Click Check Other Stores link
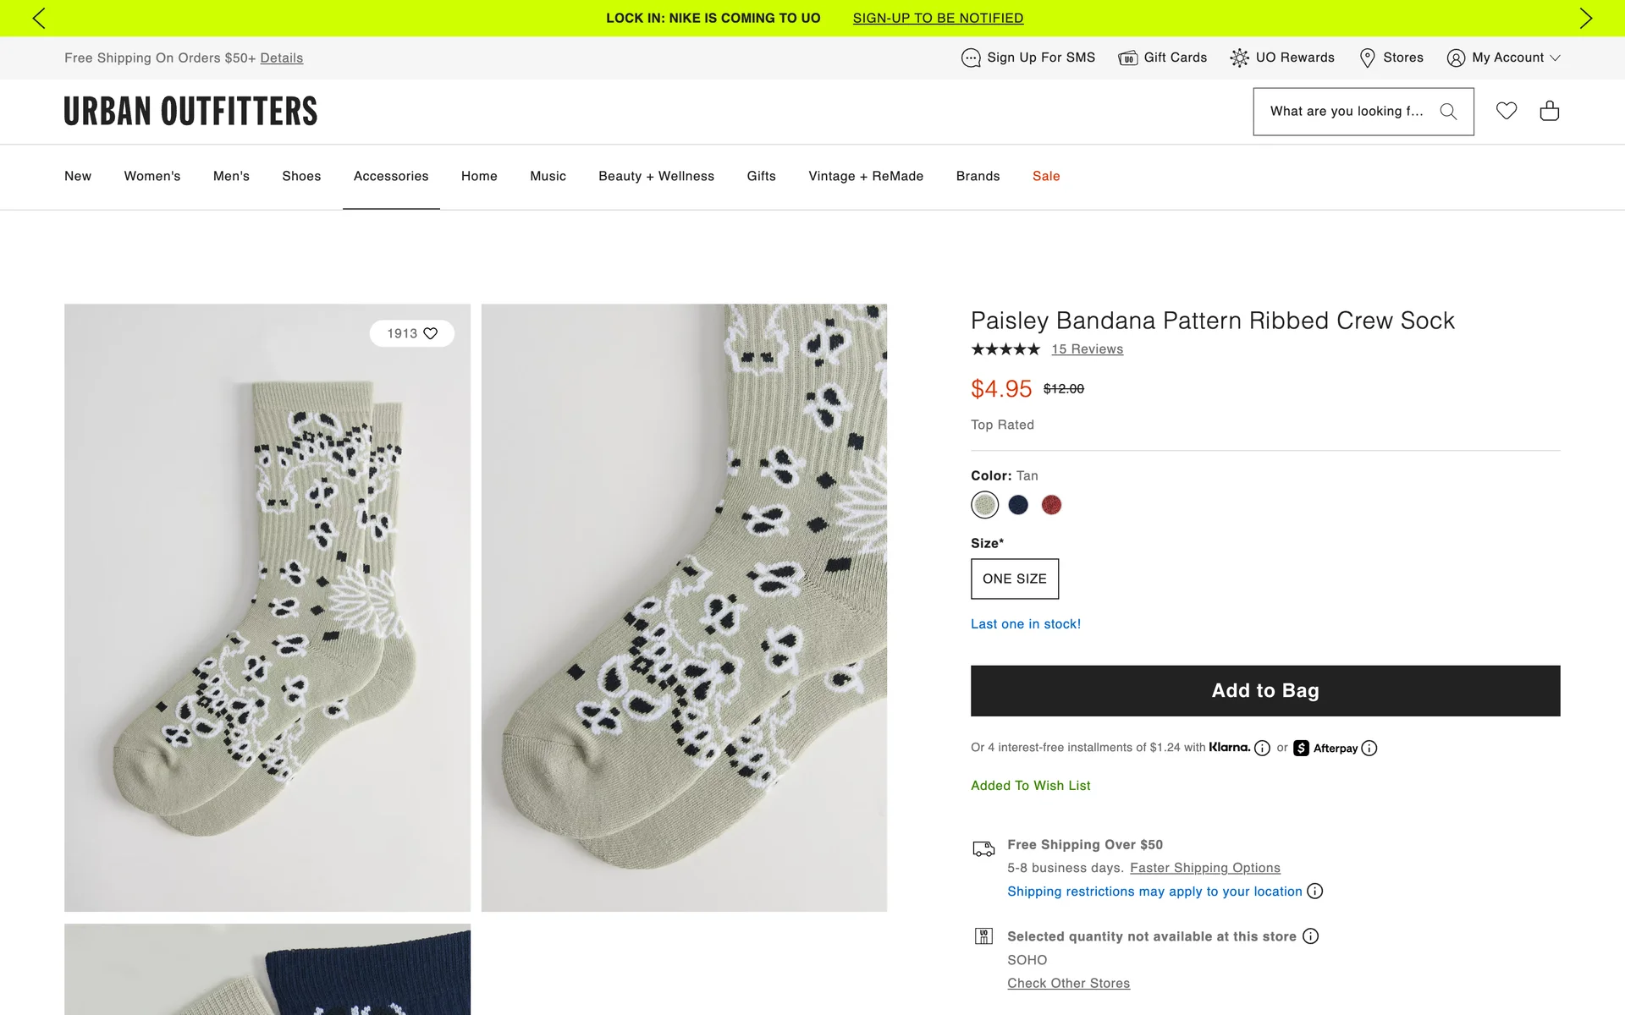Viewport: 1625px width, 1015px height. 1068,984
